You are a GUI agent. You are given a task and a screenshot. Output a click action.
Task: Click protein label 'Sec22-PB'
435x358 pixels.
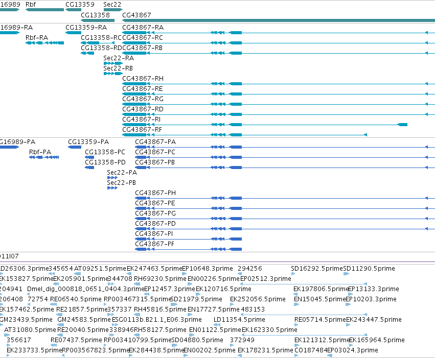tap(121, 183)
